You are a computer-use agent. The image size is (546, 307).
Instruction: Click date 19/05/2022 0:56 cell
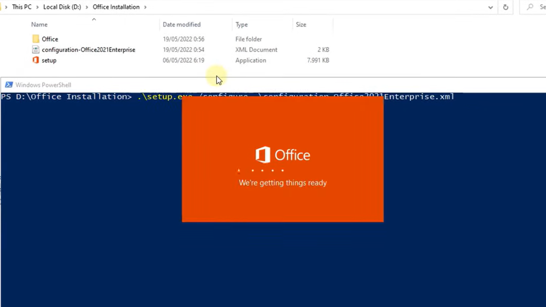183,39
